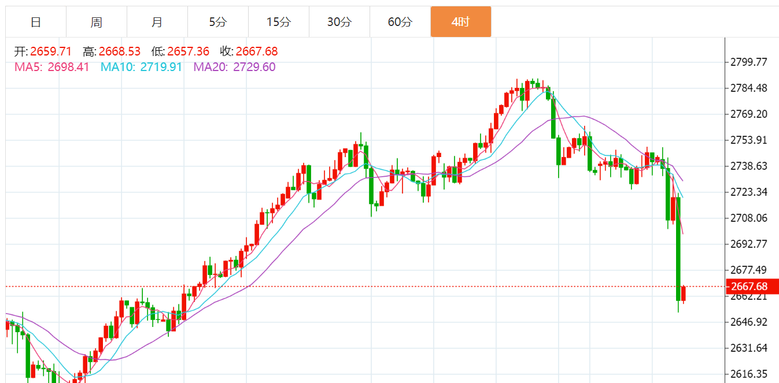Screen dimensions: 779x383
Task: Click the 高 high price 2668.53
Action: 119,51
